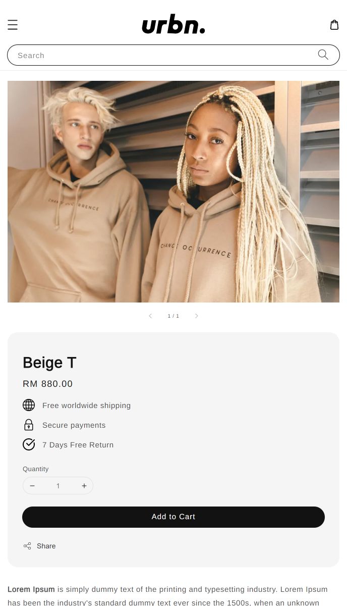347x606 pixels.
Task: Click the globe shipping icon
Action: coord(29,405)
